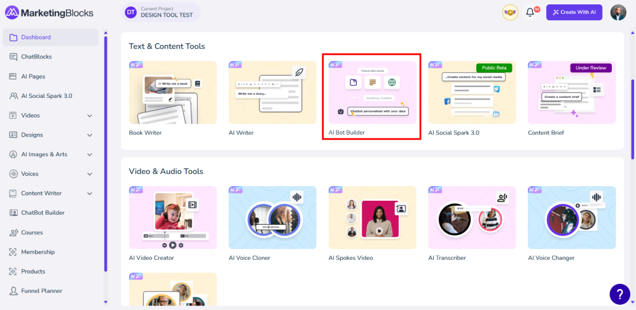Click the Videos sidebar icon
The height and width of the screenshot is (310, 636).
click(x=13, y=116)
